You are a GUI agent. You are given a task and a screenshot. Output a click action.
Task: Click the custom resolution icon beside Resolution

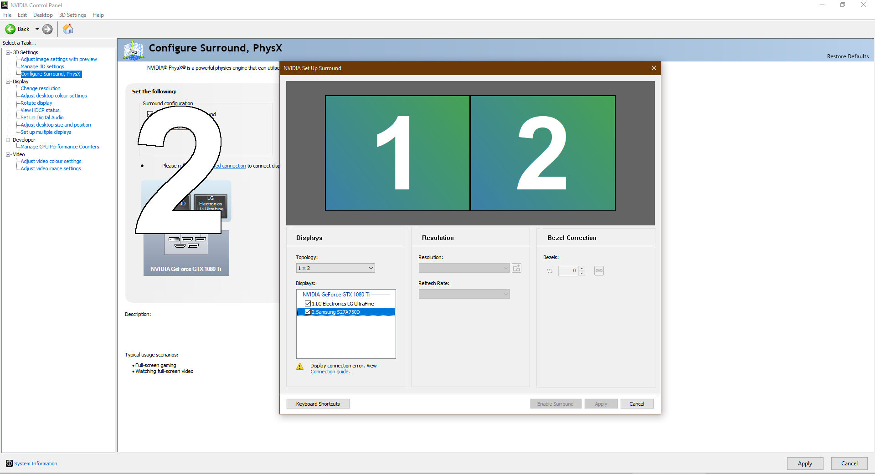pyautogui.click(x=516, y=268)
